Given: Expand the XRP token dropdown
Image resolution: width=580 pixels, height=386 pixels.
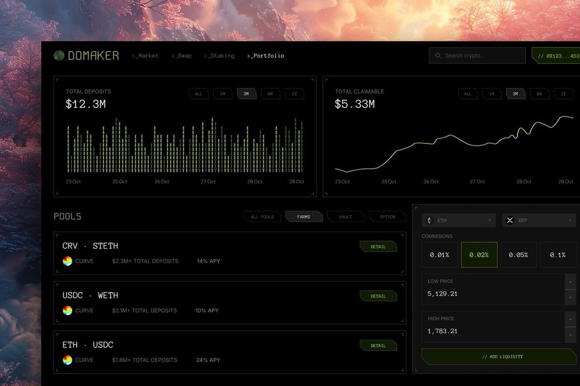Looking at the screenshot, I should (x=570, y=221).
